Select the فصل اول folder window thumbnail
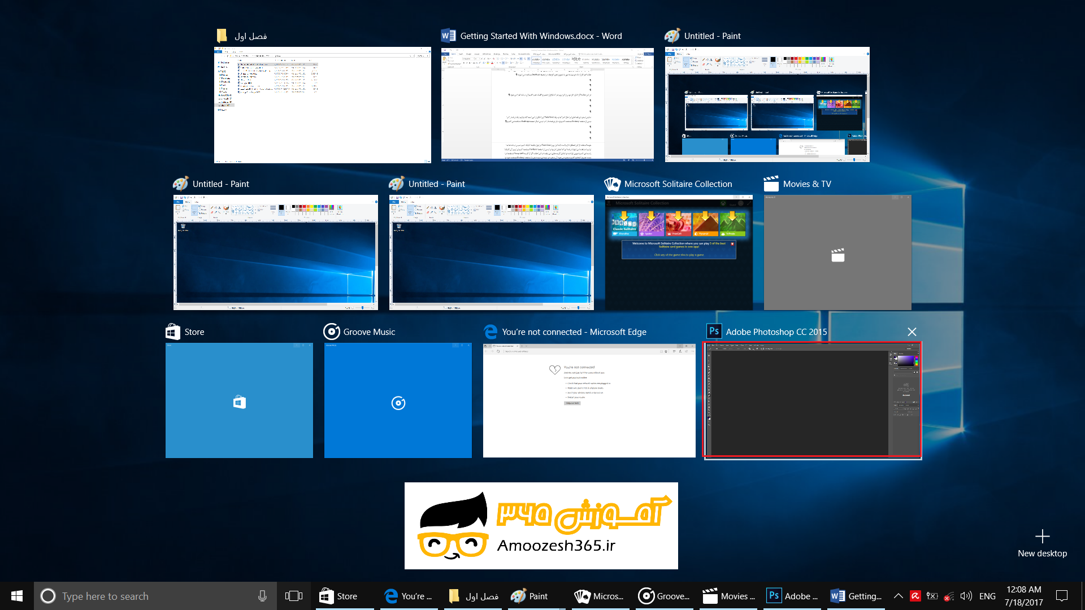1085x610 pixels. [322, 105]
